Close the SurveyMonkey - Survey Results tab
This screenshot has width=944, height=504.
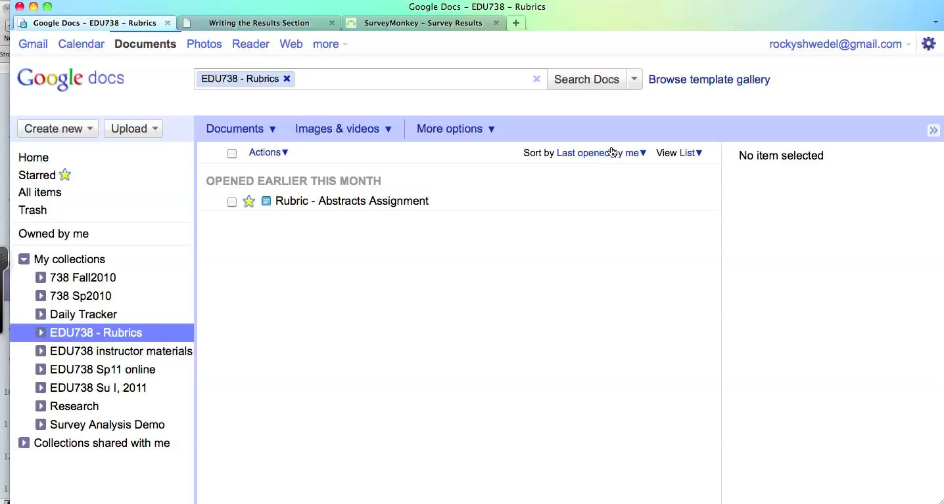[496, 23]
